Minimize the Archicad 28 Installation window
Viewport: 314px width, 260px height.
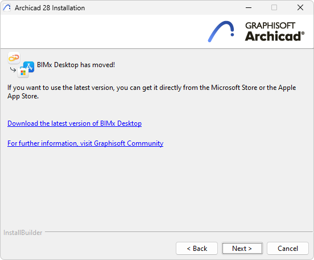pyautogui.click(x=249, y=7)
